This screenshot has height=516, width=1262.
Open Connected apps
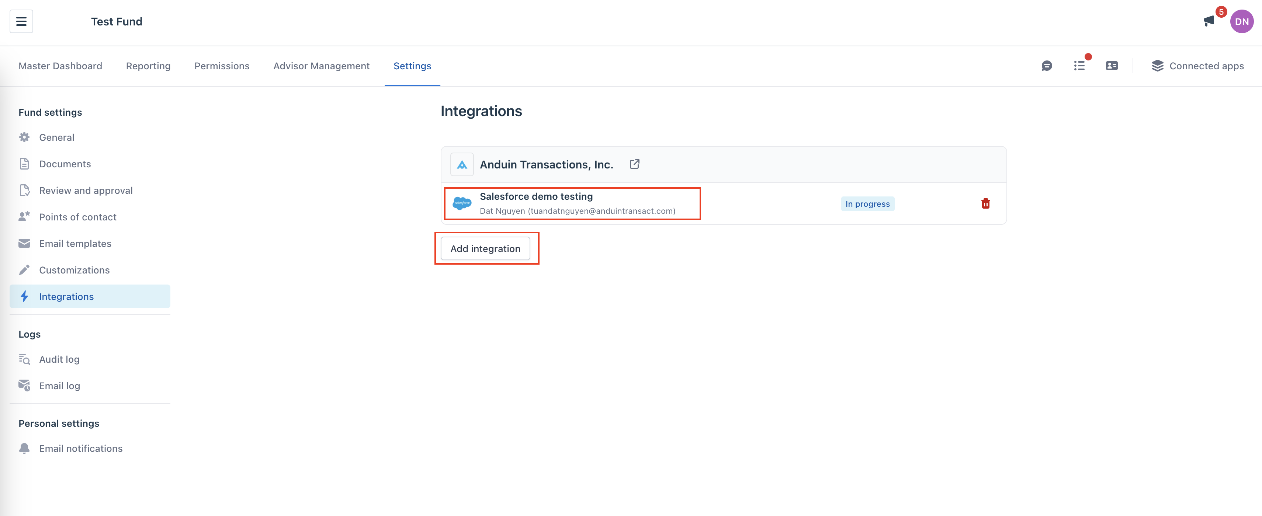tap(1197, 66)
